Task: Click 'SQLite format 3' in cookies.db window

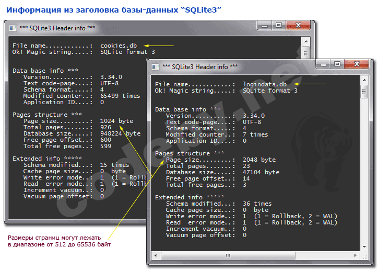Action: (127, 52)
